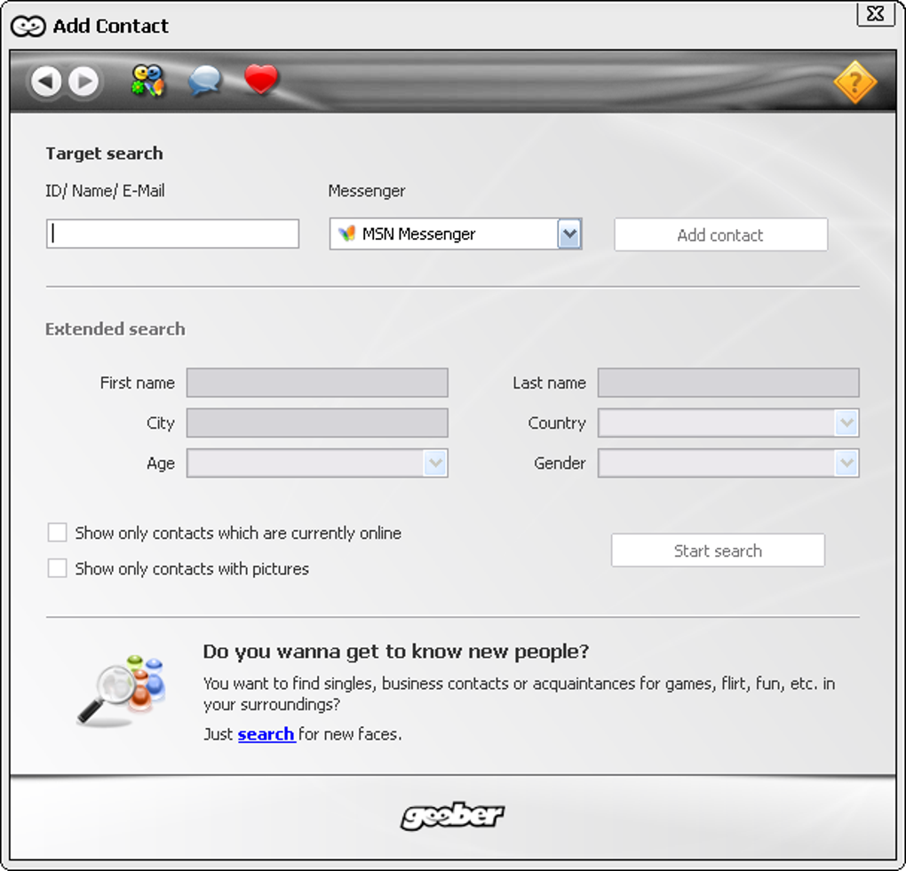Click the Start search button

718,550
